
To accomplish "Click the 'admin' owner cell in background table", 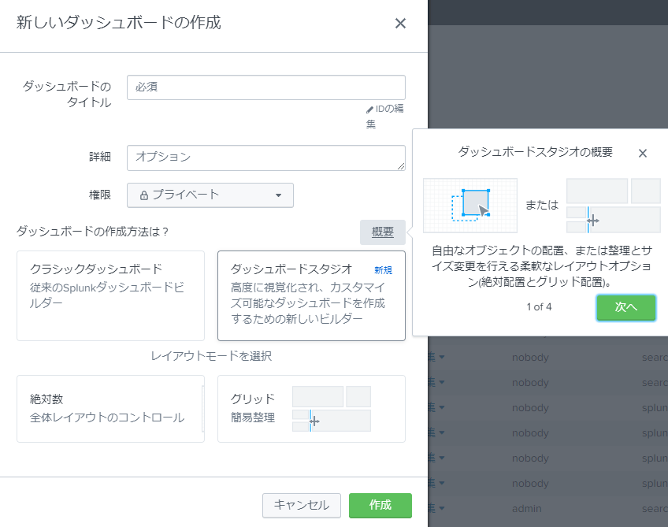I will (x=526, y=509).
